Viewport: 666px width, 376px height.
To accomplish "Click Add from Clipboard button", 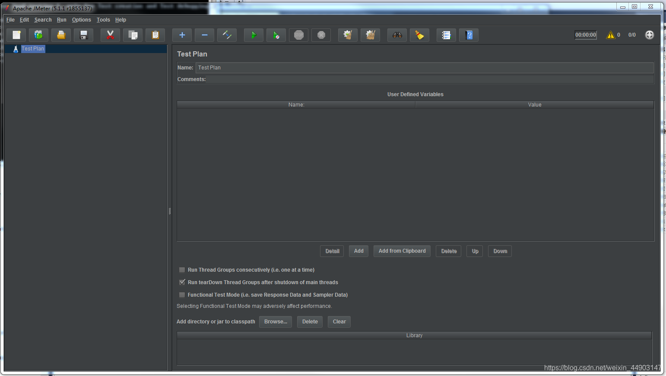I will point(402,251).
